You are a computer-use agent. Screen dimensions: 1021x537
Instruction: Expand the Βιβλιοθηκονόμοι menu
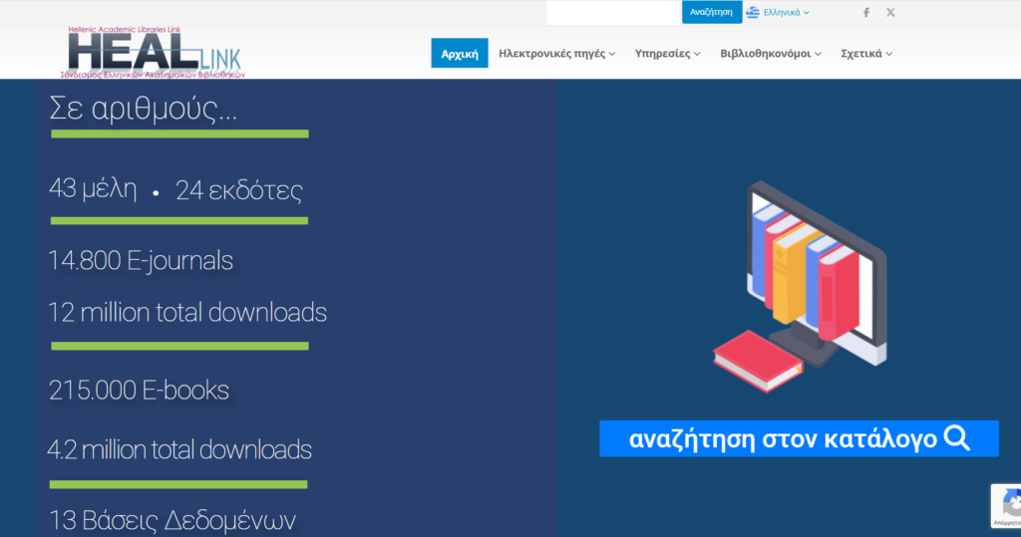click(x=771, y=54)
